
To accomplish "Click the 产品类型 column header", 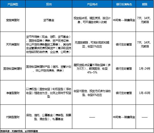I will click(13, 4).
